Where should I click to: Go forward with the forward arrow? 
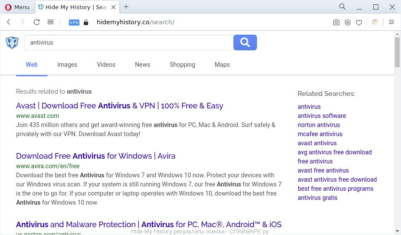click(23, 22)
